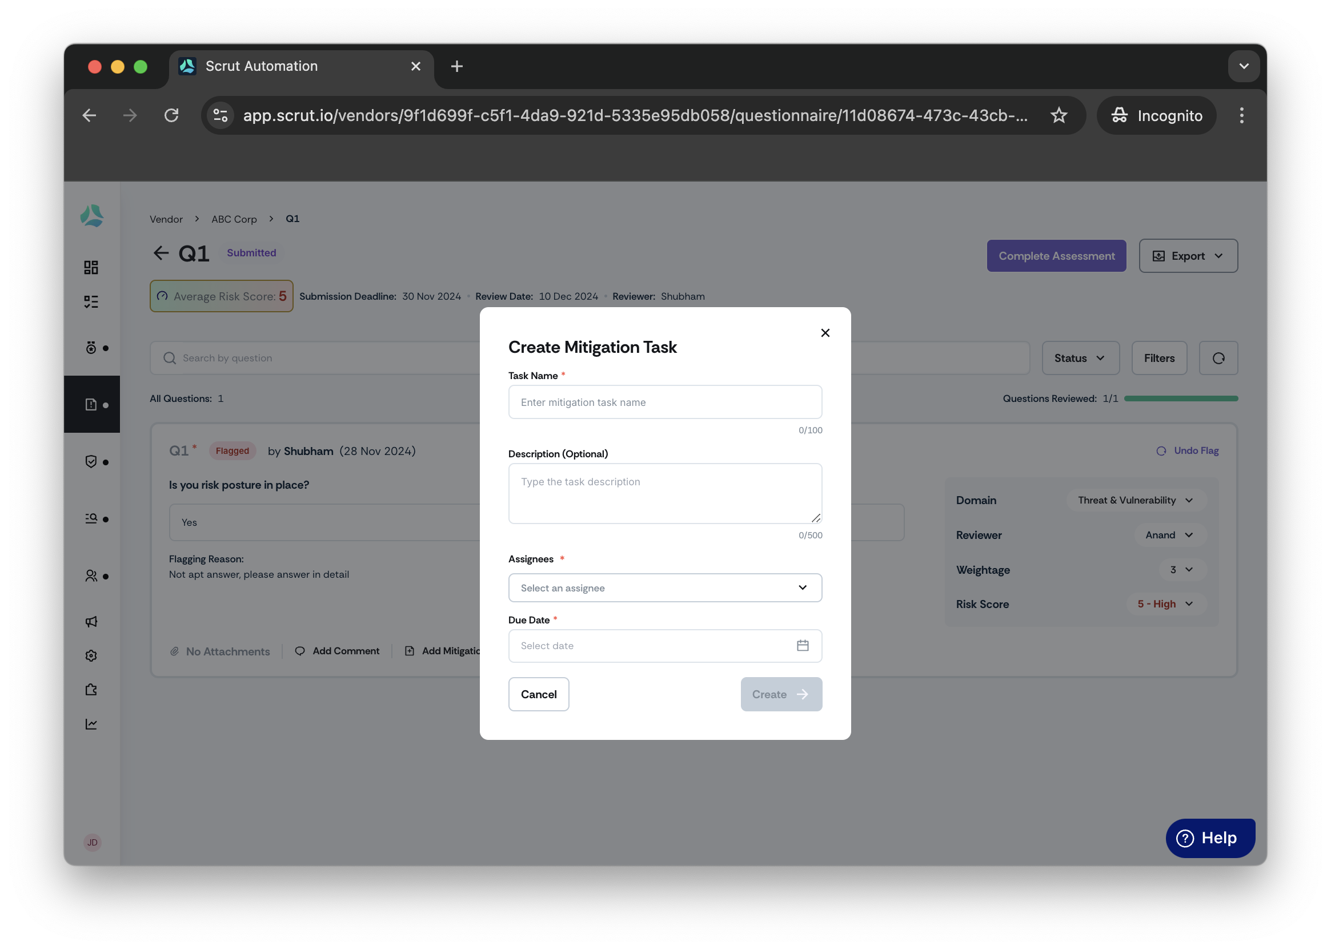Image resolution: width=1331 pixels, height=950 pixels.
Task: Reload the page with the browser refresh
Action: tap(171, 115)
